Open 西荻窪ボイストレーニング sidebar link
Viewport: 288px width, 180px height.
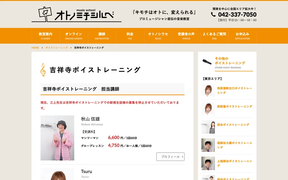click(235, 106)
